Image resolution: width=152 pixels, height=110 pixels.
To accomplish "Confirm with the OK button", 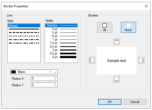I will click(x=110, y=102).
